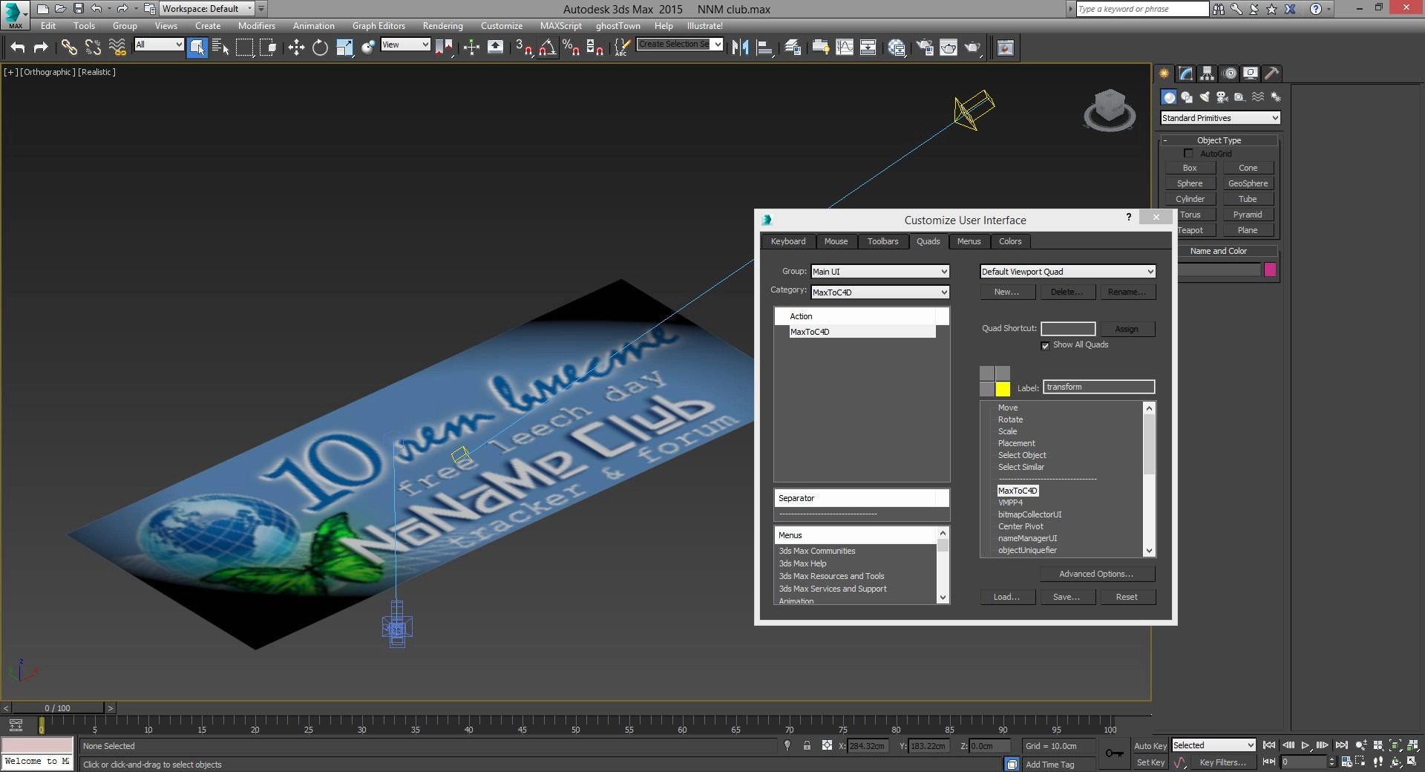Image resolution: width=1425 pixels, height=772 pixels.
Task: Click the Key Filters button
Action: pos(1223,762)
